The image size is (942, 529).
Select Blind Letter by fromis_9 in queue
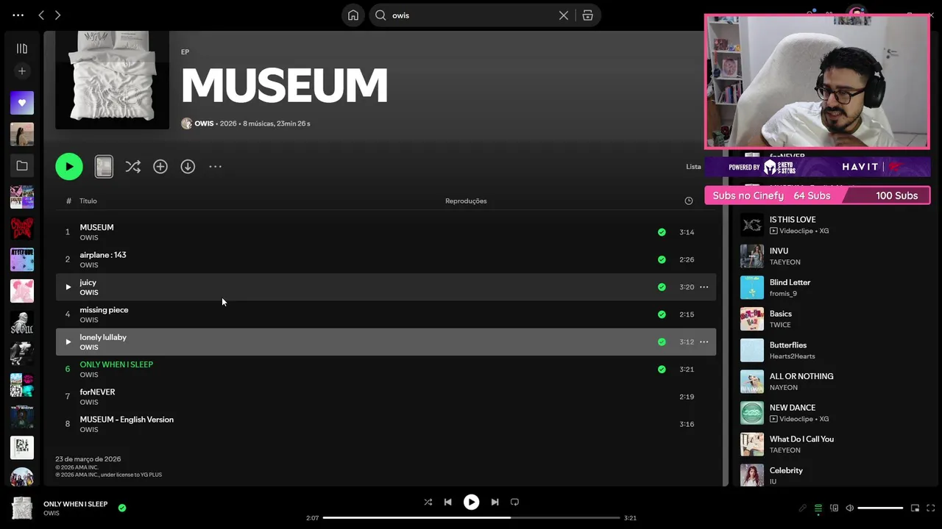(x=833, y=287)
